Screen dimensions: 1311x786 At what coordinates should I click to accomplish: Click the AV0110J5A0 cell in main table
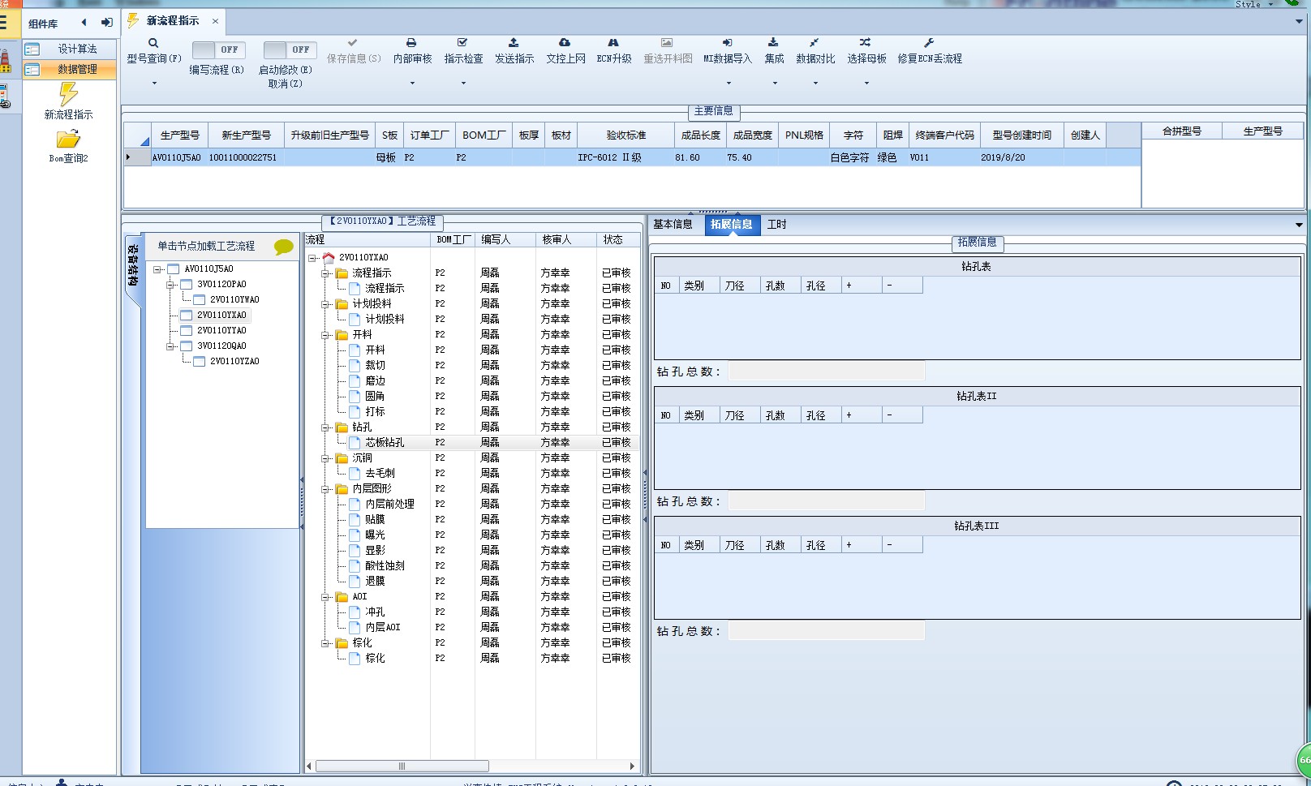pyautogui.click(x=176, y=158)
